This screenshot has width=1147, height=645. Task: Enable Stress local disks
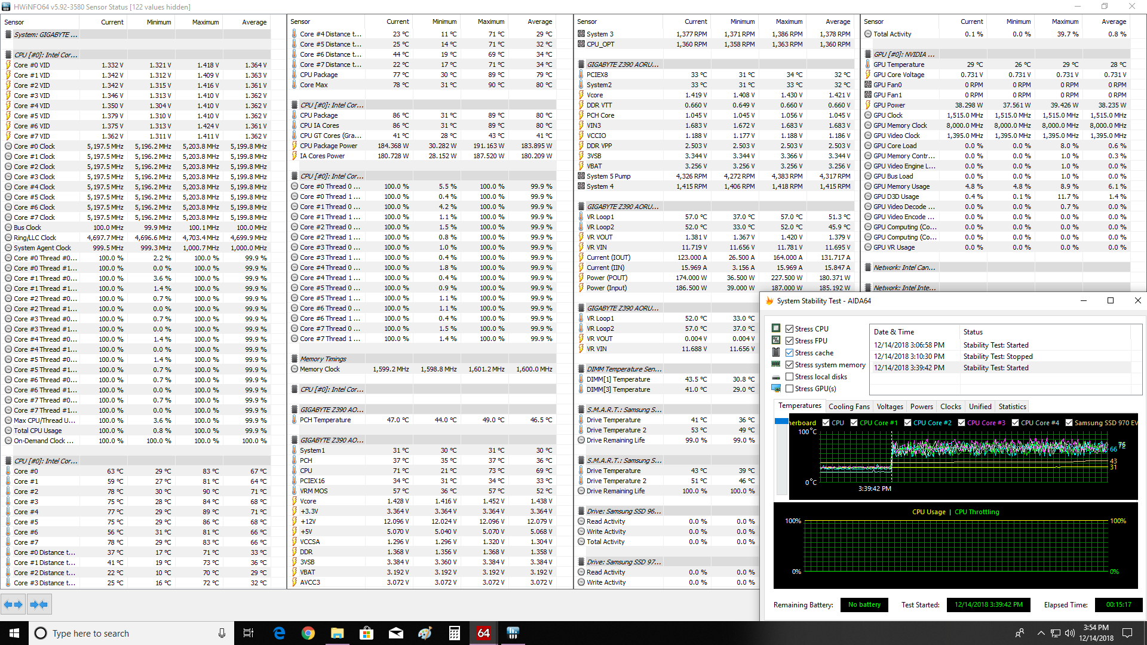point(789,377)
